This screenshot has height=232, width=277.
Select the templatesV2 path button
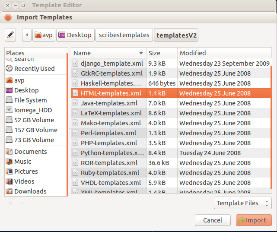point(176,35)
